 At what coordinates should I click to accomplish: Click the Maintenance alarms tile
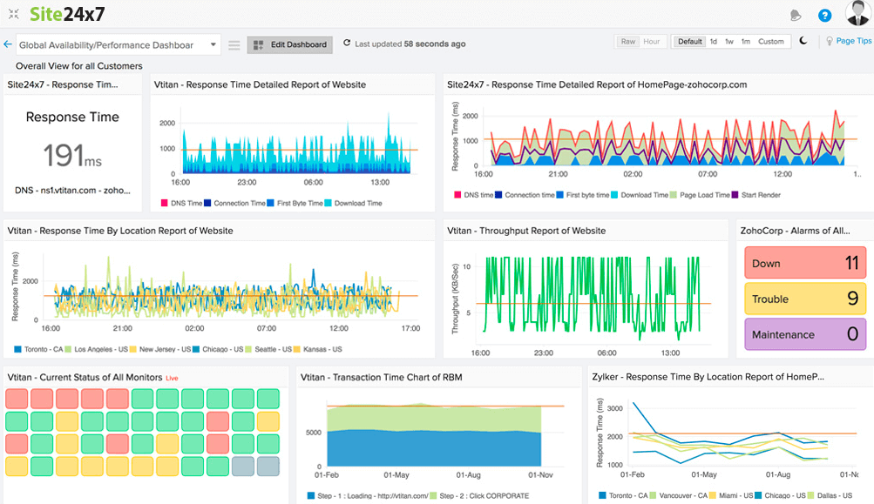[805, 334]
